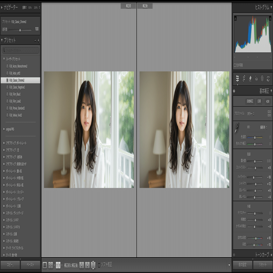This screenshot has height=273, width=273.
Task: Click the Previous settings button
Action: click(242, 265)
